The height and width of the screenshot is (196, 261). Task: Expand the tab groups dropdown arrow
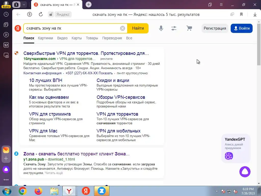click(x=24, y=5)
